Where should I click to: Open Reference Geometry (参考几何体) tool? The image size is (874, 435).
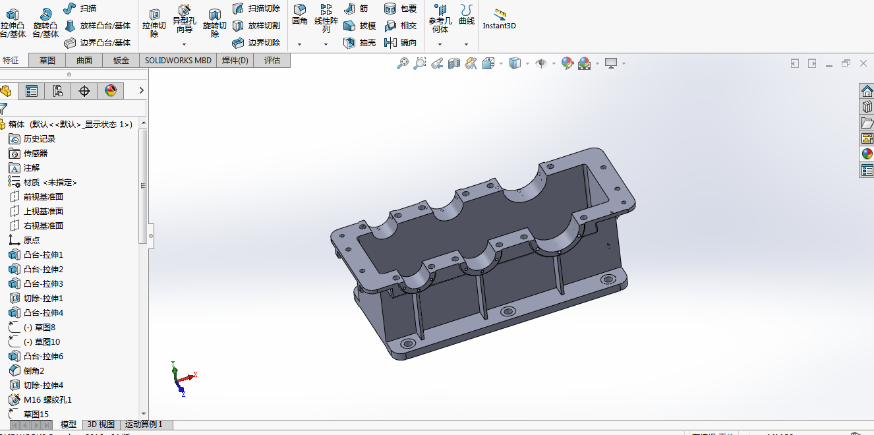[440, 18]
